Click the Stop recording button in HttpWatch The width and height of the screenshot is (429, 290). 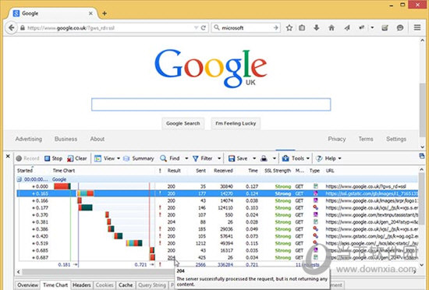pyautogui.click(x=54, y=158)
